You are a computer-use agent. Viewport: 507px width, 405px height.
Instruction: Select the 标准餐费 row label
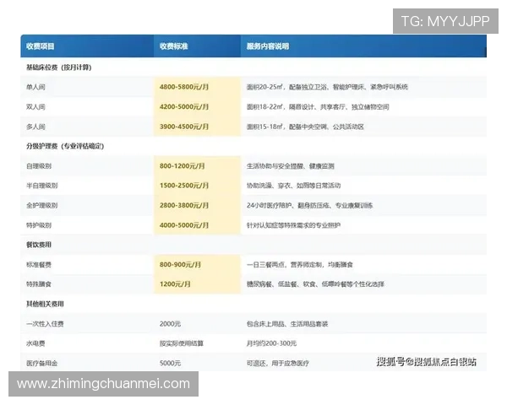pos(39,265)
